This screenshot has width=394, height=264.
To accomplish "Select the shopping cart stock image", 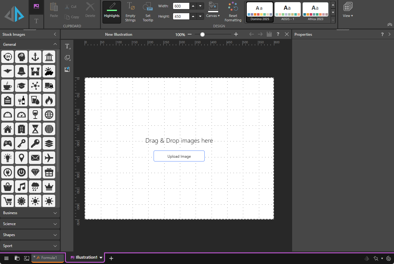I will pyautogui.click(x=8, y=201).
